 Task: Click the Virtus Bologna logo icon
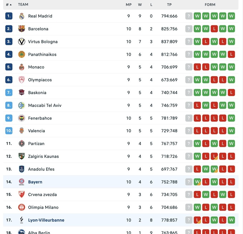[x=21, y=42]
